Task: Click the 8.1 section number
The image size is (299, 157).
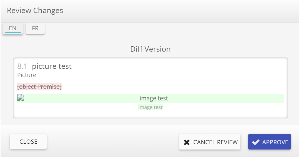Action: pyautogui.click(x=22, y=66)
